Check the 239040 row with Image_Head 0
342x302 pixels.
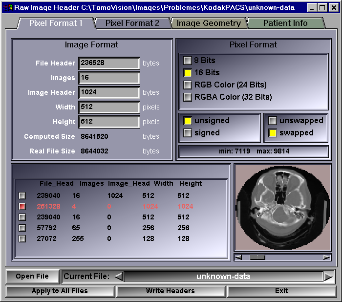[x=22, y=217]
